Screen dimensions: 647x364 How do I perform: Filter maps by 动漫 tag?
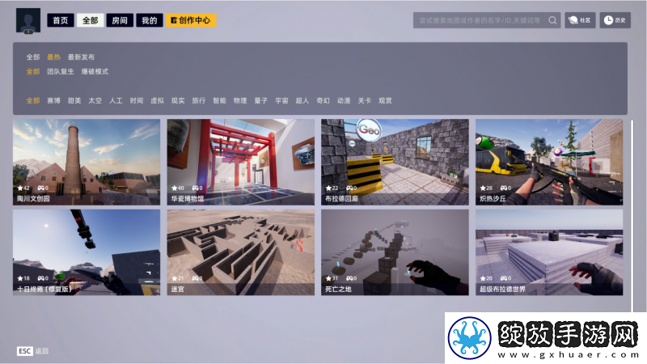[344, 100]
